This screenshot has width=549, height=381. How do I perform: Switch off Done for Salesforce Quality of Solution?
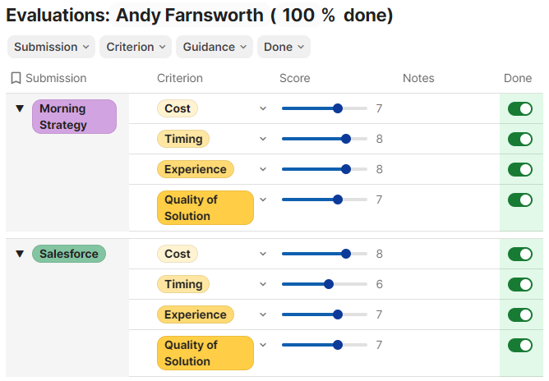pos(520,346)
